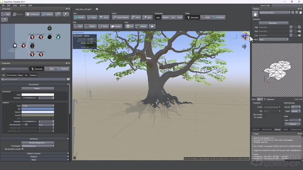Open the Tools menu
This screenshot has width=303, height=170.
click(x=15, y=5)
